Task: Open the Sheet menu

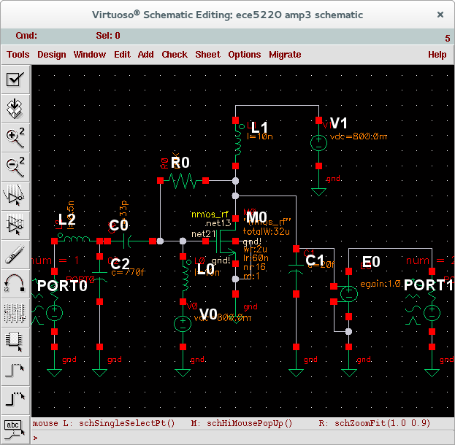Action: [207, 55]
